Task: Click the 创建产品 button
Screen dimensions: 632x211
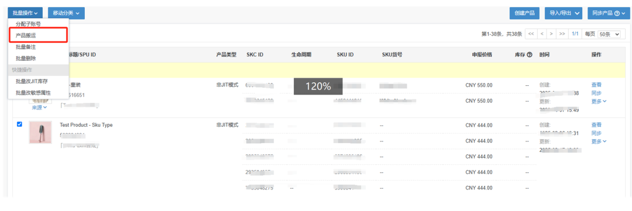Action: tap(524, 13)
